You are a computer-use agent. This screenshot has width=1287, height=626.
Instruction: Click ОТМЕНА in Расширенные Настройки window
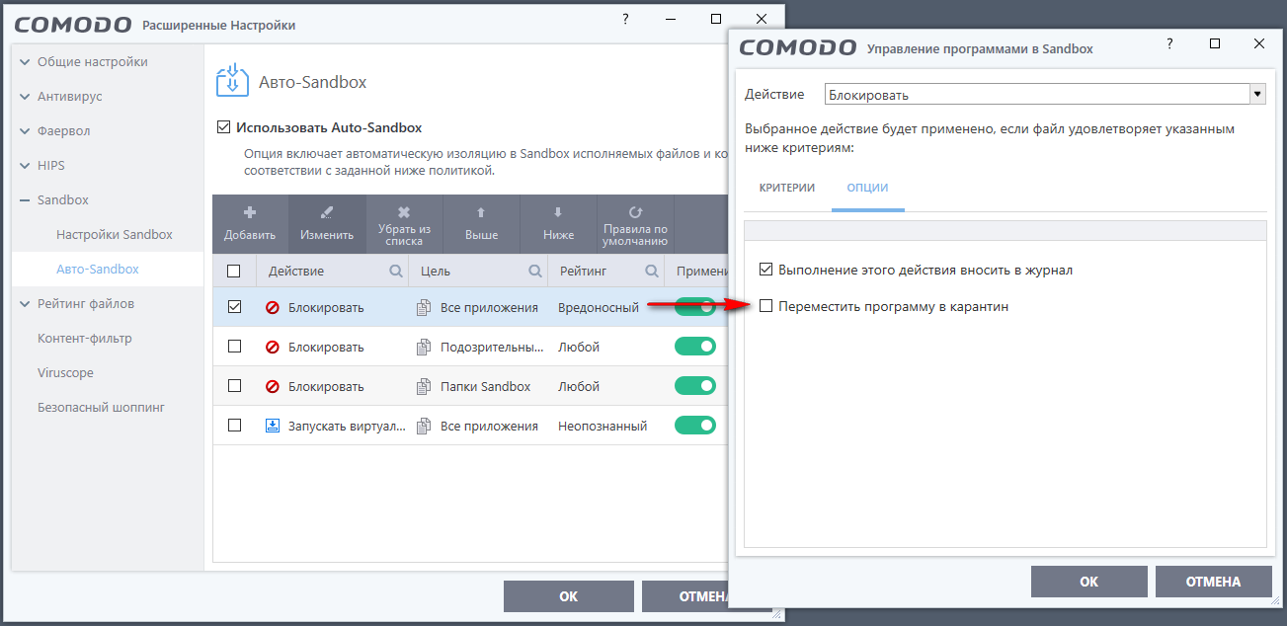(x=685, y=596)
